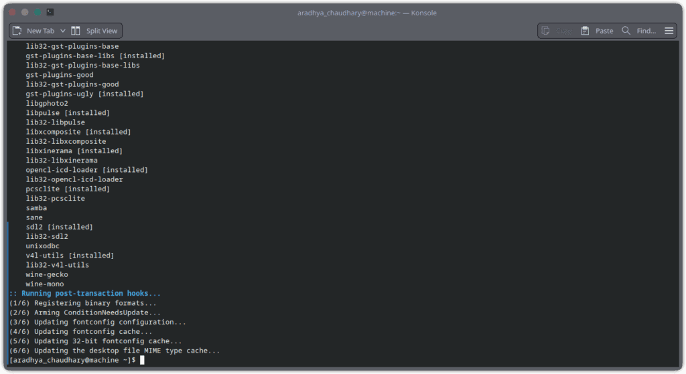Screen dimensions: 686x374
Task: Click the line 'lib32-libxinerama'
Action: coord(62,161)
